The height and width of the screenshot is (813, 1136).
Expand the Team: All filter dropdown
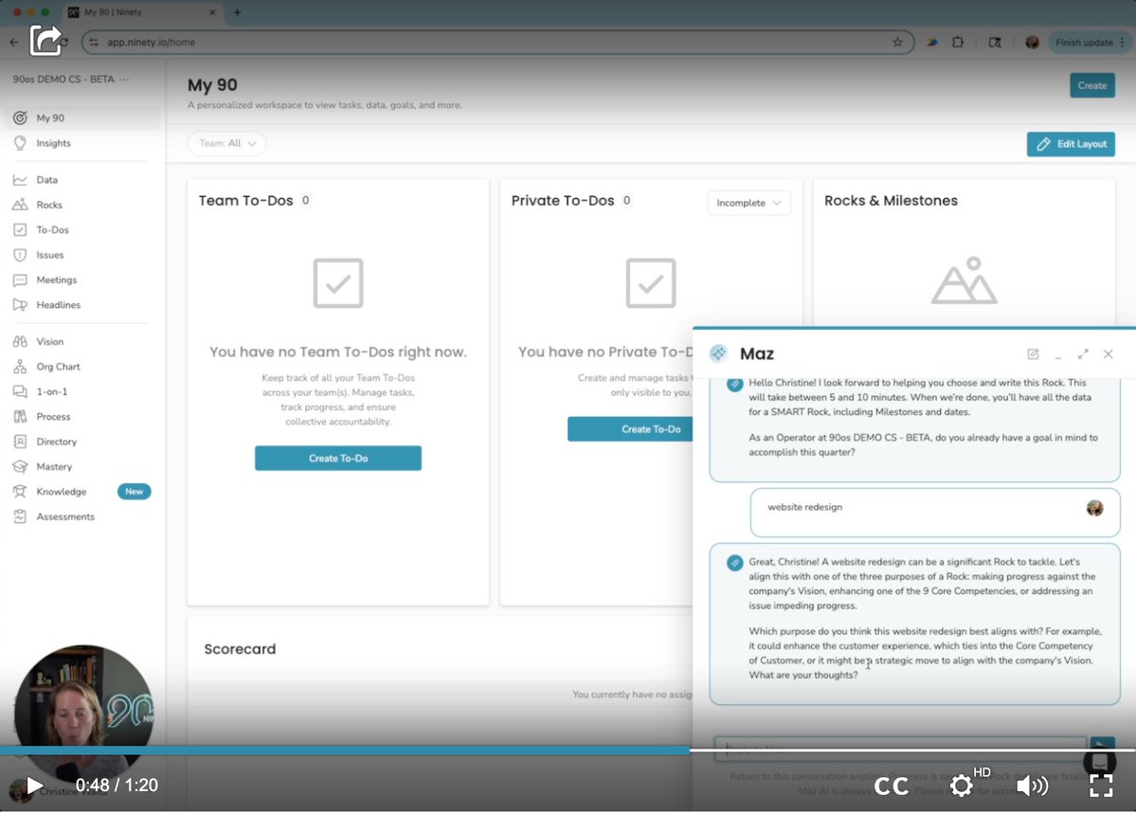click(226, 143)
